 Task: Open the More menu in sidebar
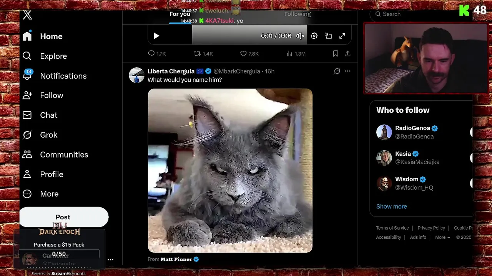(x=41, y=194)
